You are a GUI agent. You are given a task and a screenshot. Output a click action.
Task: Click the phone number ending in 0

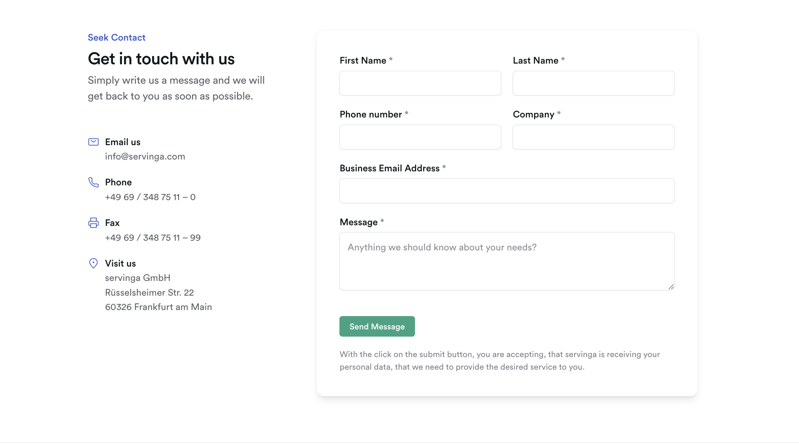click(150, 197)
